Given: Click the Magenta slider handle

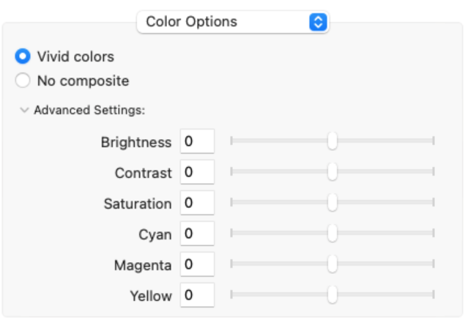Looking at the screenshot, I should [333, 264].
